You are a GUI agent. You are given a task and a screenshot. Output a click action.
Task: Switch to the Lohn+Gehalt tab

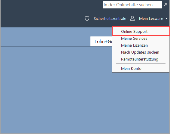point(101,42)
